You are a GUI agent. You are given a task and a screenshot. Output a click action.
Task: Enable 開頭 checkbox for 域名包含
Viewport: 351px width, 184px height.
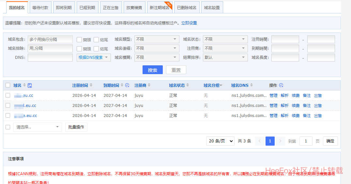79,40
